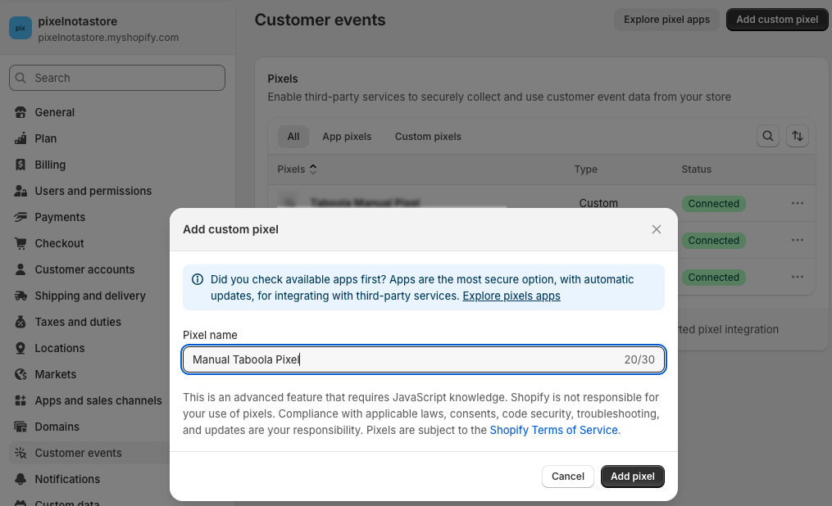Click the Type column header
832x506 pixels.
[586, 169]
